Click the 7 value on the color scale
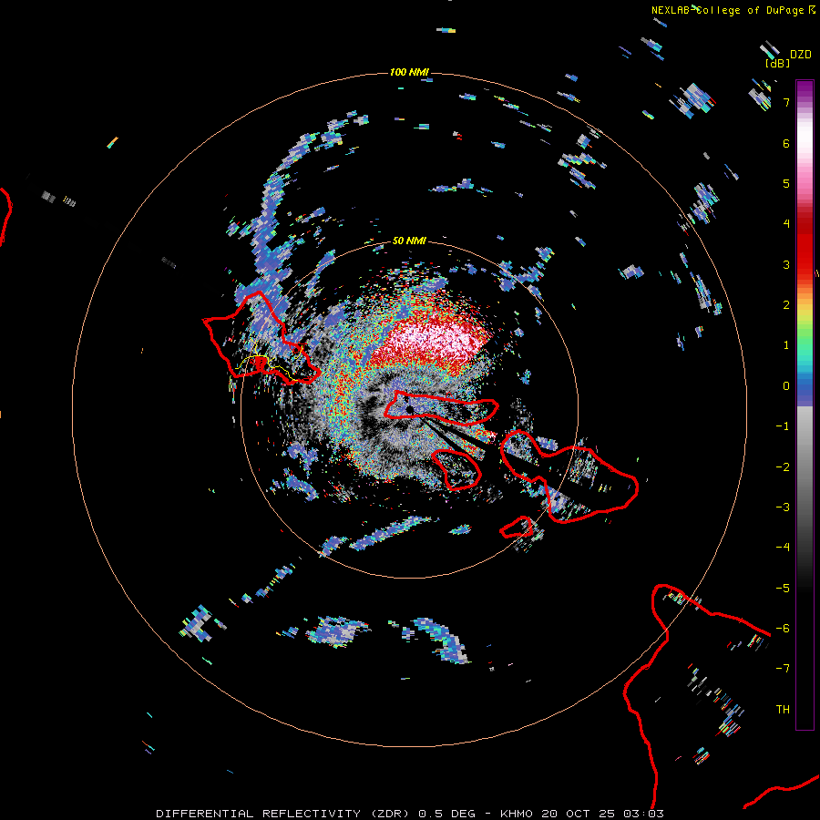The width and height of the screenshot is (820, 820). (786, 102)
